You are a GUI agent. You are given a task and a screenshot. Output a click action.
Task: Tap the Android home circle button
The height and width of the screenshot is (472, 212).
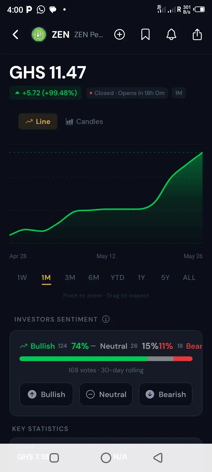pos(106,458)
